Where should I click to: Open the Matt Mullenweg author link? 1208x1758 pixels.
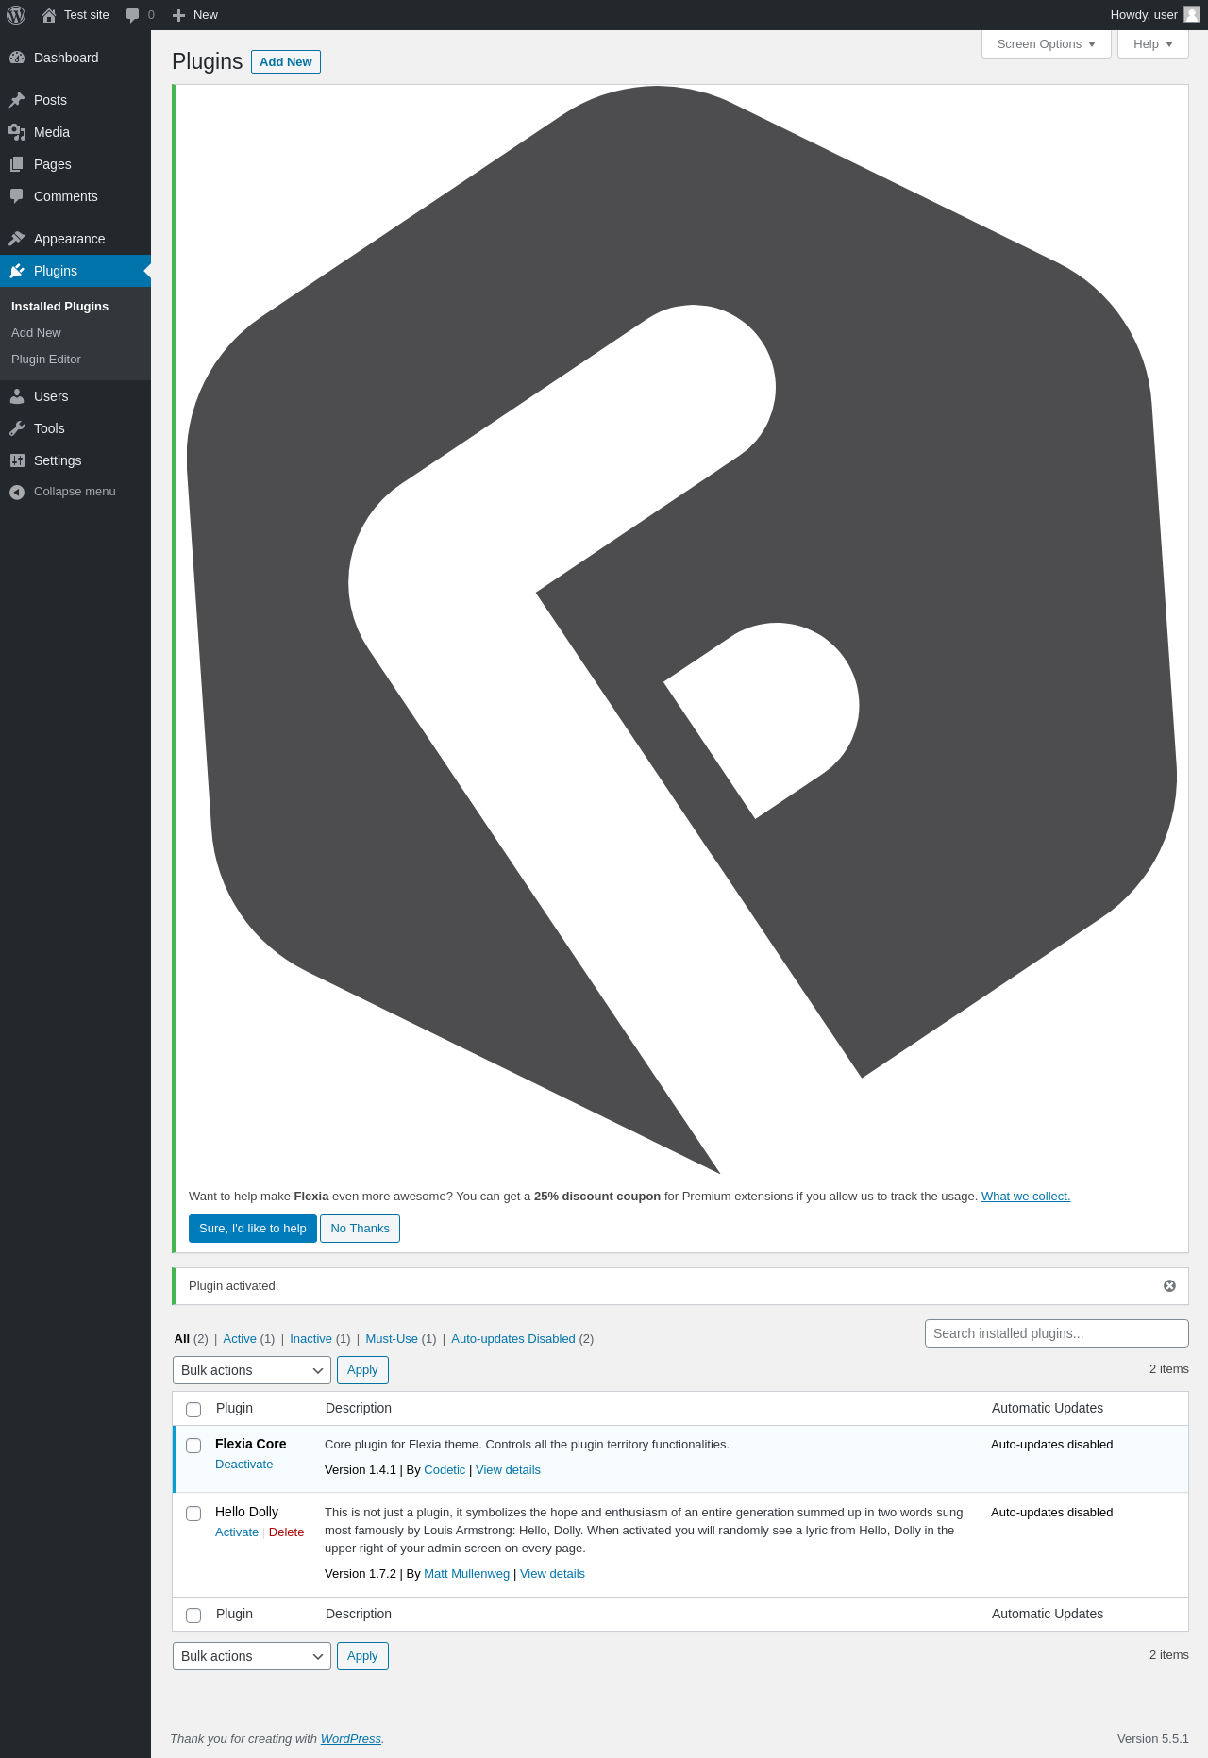(466, 1574)
